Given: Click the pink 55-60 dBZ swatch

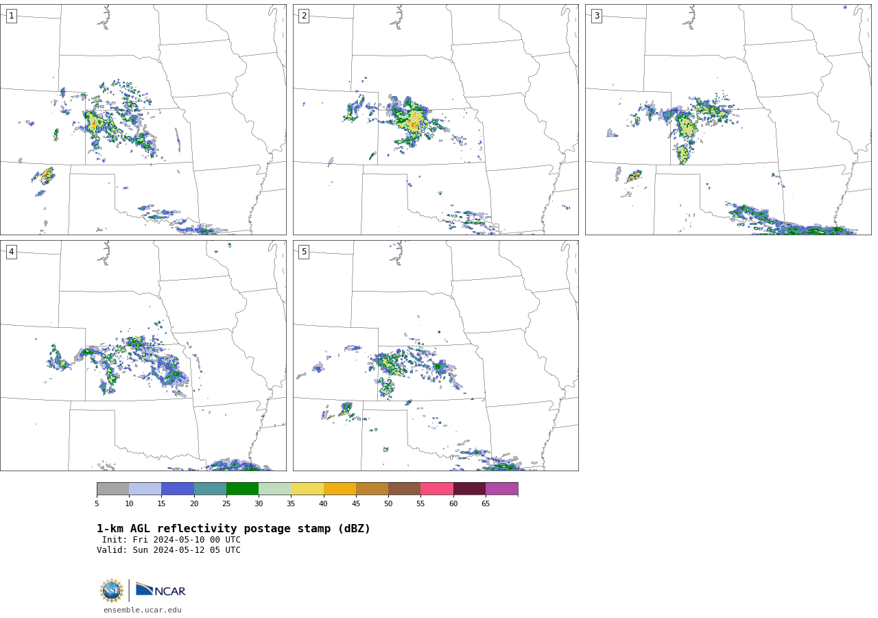Looking at the screenshot, I should tap(437, 489).
